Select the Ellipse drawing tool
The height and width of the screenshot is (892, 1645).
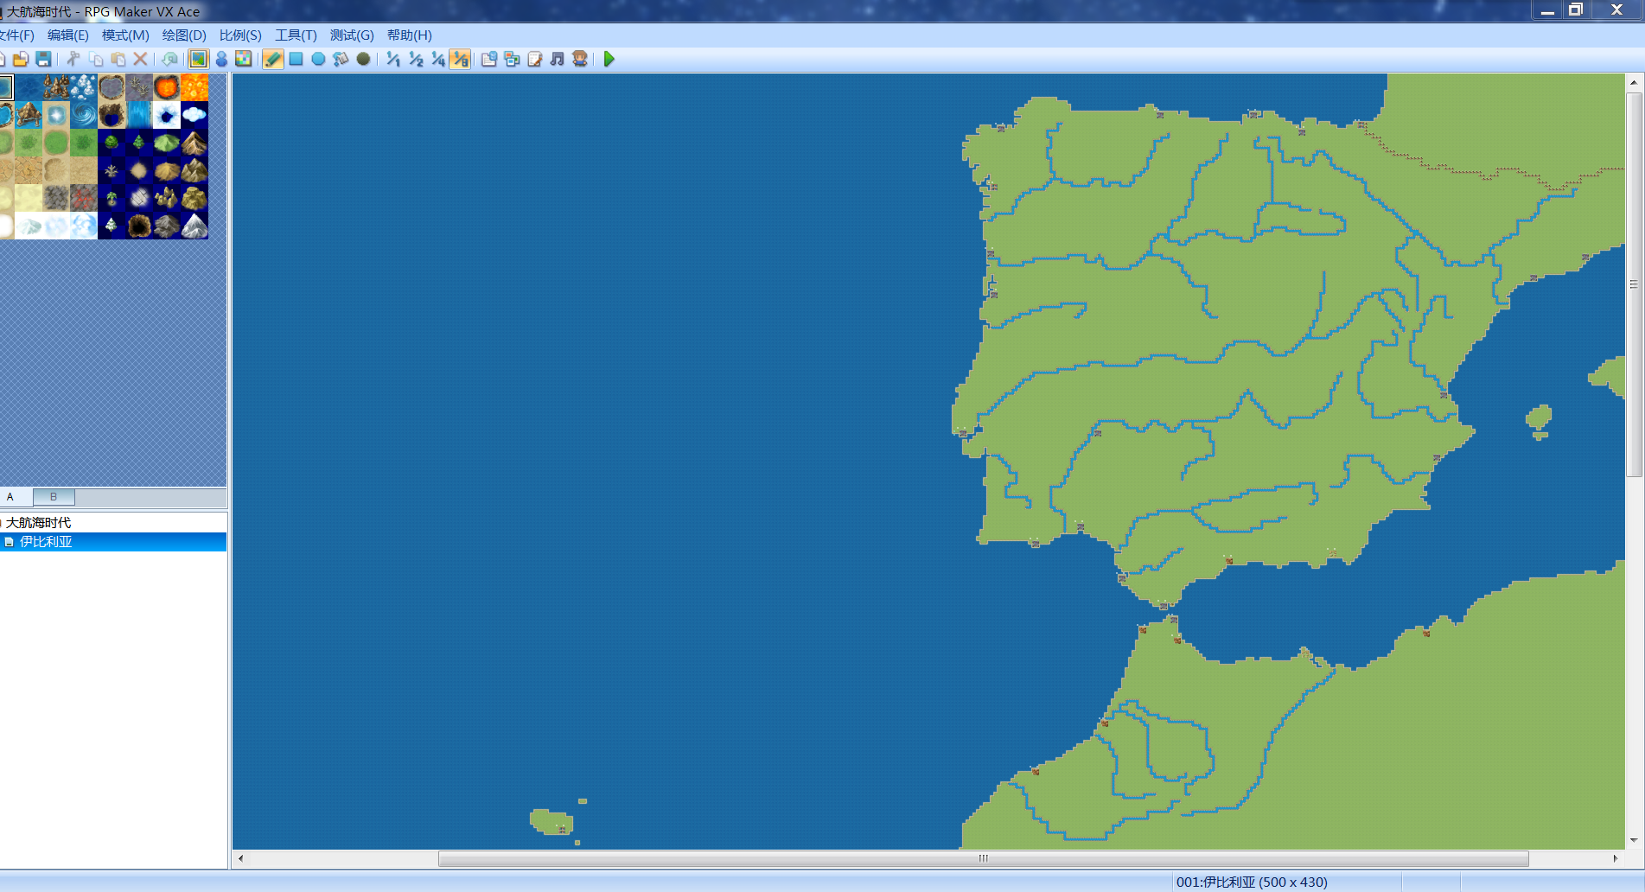pyautogui.click(x=318, y=59)
